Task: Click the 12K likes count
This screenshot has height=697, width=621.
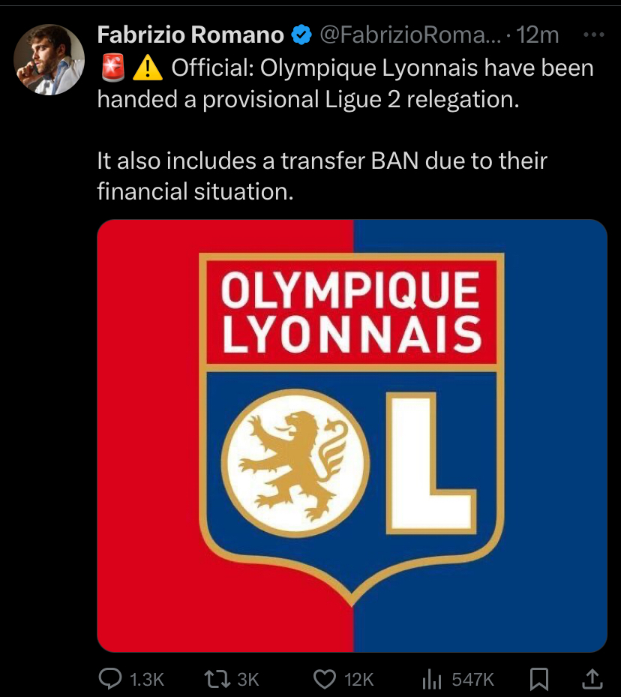Action: pos(359,680)
